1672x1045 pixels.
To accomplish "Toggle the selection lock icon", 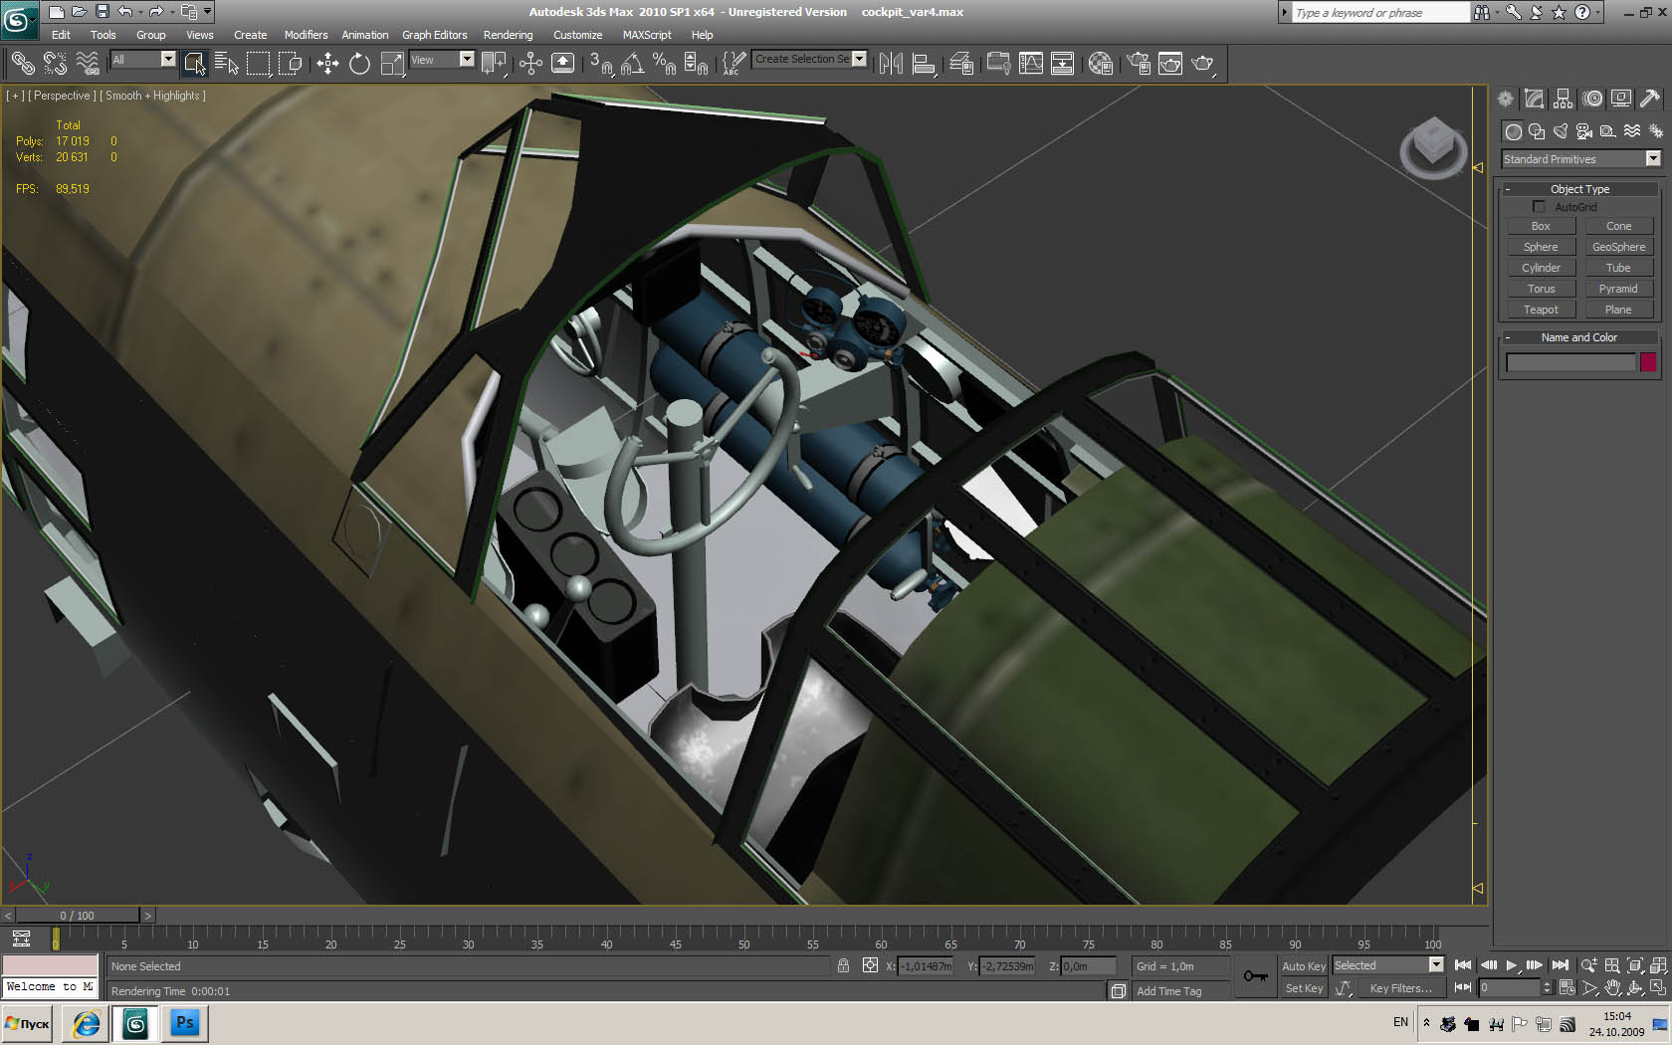I will point(843,965).
